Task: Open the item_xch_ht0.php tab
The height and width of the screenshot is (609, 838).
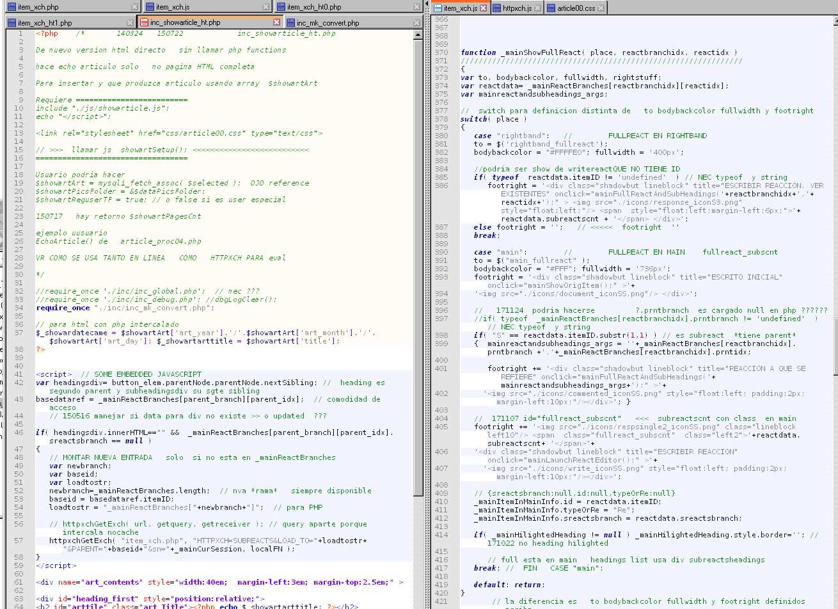Action: pyautogui.click(x=349, y=7)
